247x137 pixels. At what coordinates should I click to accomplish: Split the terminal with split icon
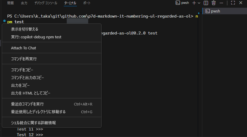click(x=206, y=3)
